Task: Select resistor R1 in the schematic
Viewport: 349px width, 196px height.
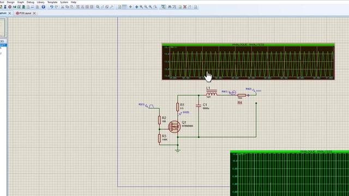Action: click(x=178, y=107)
